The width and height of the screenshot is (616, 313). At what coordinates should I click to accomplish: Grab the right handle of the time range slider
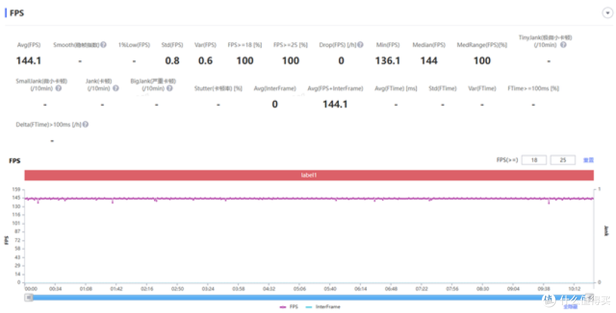click(589, 297)
